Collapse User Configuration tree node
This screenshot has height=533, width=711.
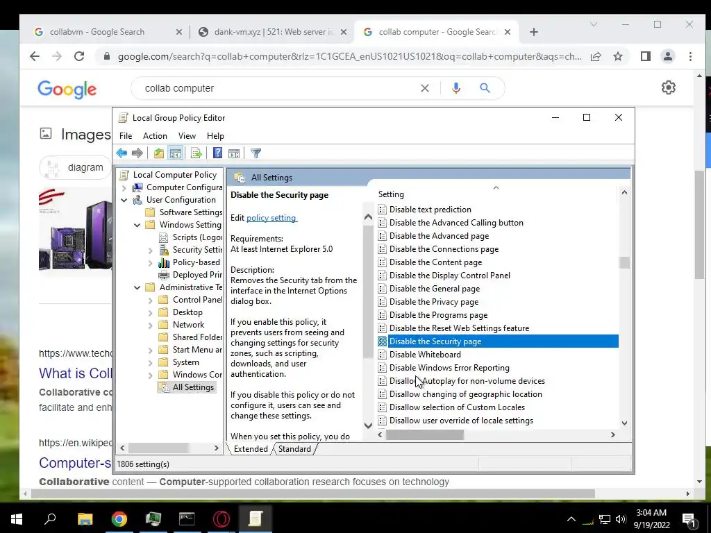tap(124, 200)
